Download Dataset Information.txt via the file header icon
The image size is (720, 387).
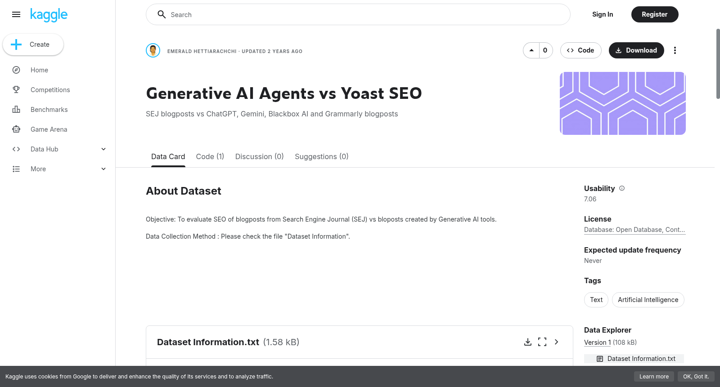528,342
